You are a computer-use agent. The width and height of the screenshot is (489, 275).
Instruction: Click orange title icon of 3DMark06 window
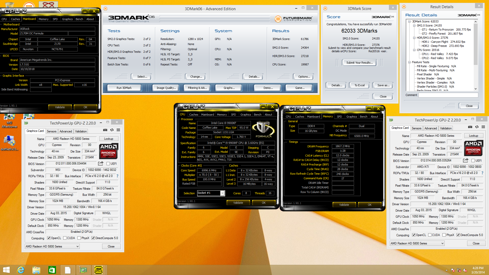pos(105,9)
